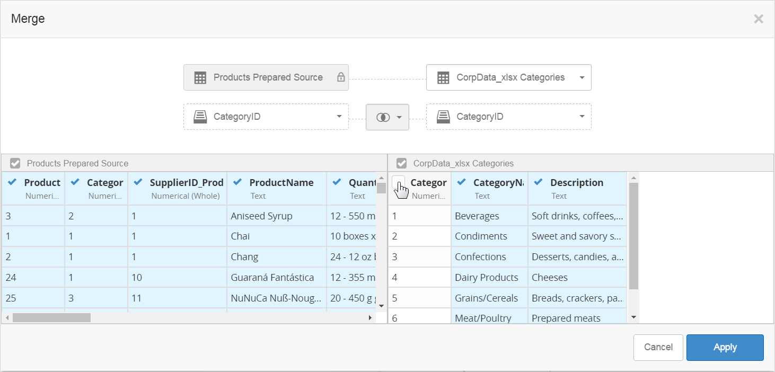Expand the left CategoryID key dropdown

click(339, 117)
